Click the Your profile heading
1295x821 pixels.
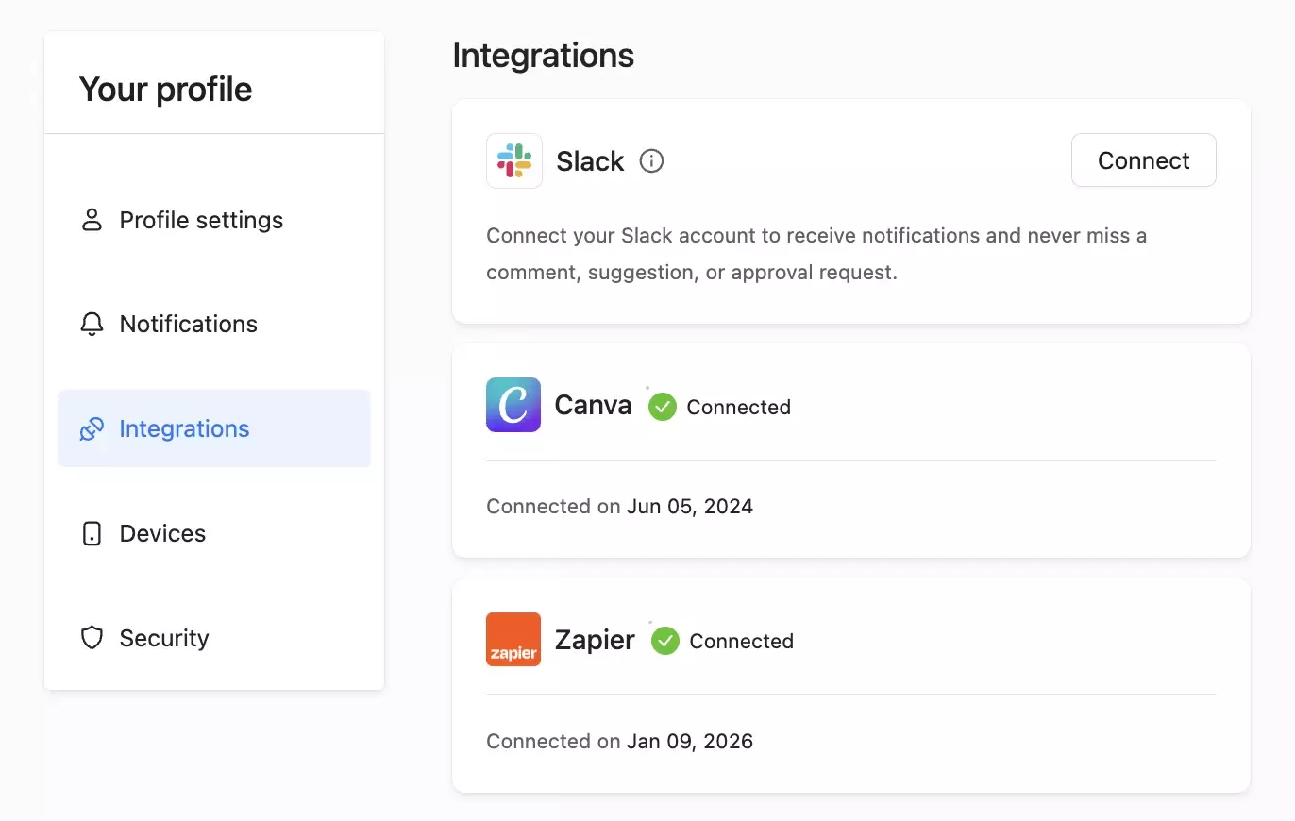[x=166, y=90]
